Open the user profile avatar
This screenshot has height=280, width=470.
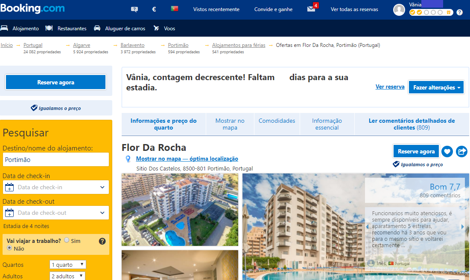(399, 10)
